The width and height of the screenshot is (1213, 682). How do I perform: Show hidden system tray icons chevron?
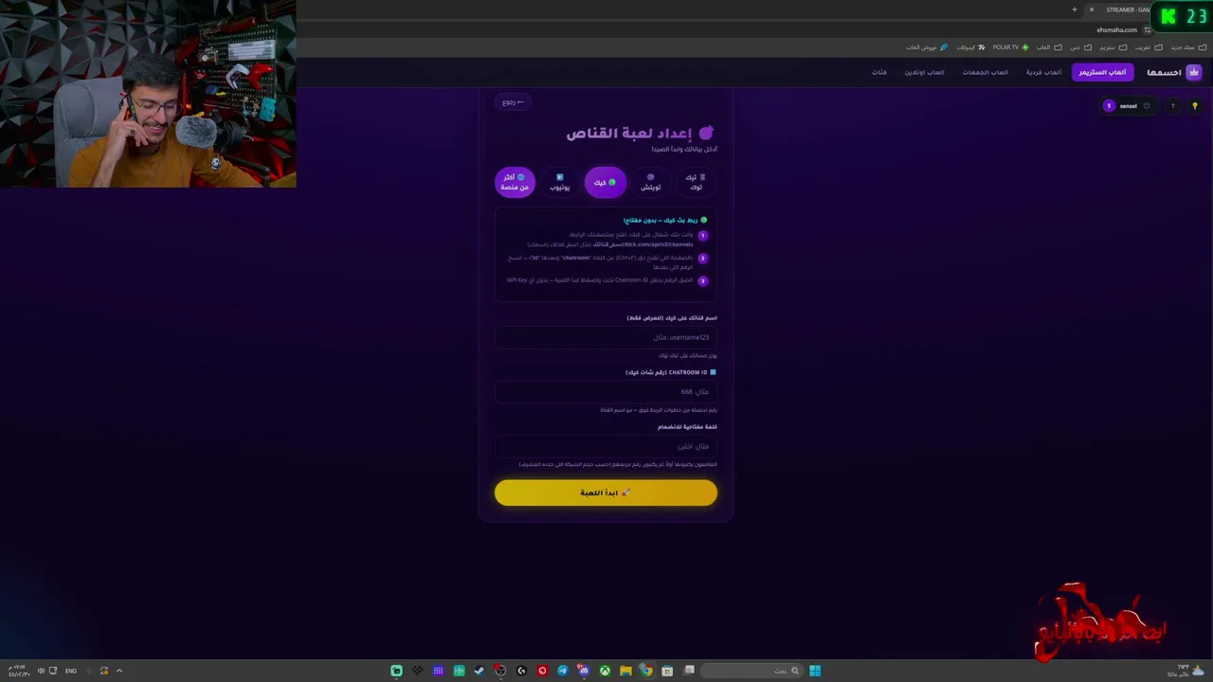pos(119,671)
